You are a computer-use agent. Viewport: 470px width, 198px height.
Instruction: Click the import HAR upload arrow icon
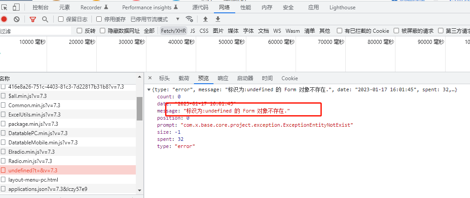click(205, 19)
